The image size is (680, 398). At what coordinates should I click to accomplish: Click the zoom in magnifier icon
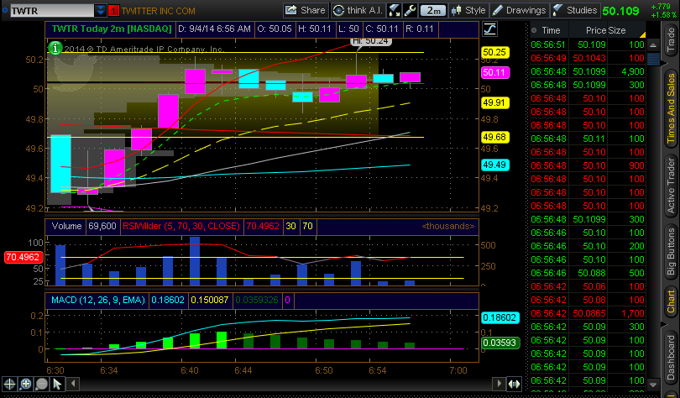[x=25, y=384]
